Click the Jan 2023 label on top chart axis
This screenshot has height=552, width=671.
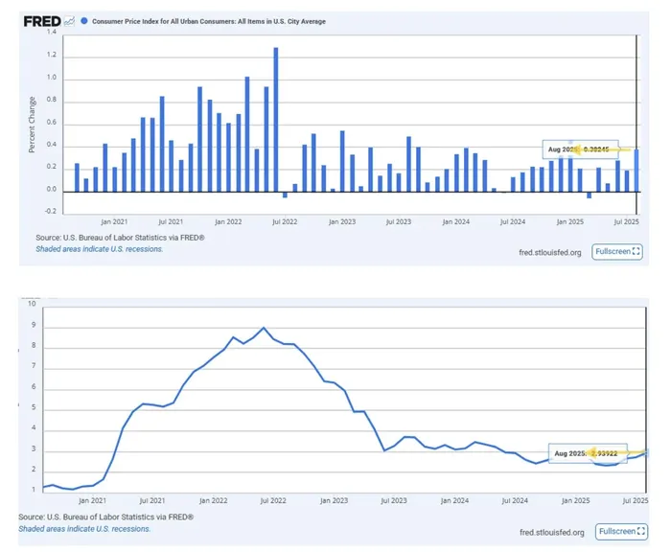pos(342,220)
